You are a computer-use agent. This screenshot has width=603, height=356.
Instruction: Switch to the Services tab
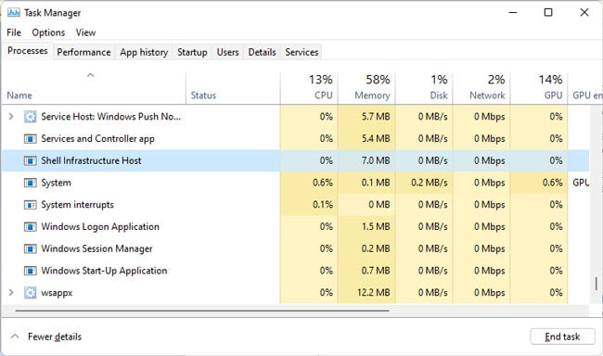click(x=301, y=52)
